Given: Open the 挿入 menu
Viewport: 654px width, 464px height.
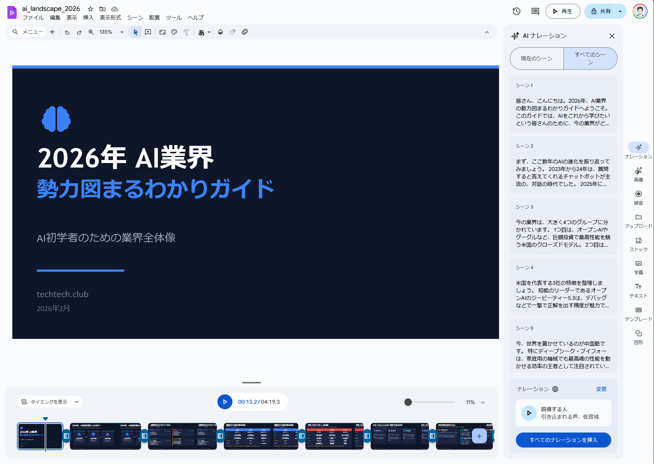Looking at the screenshot, I should pyautogui.click(x=88, y=18).
